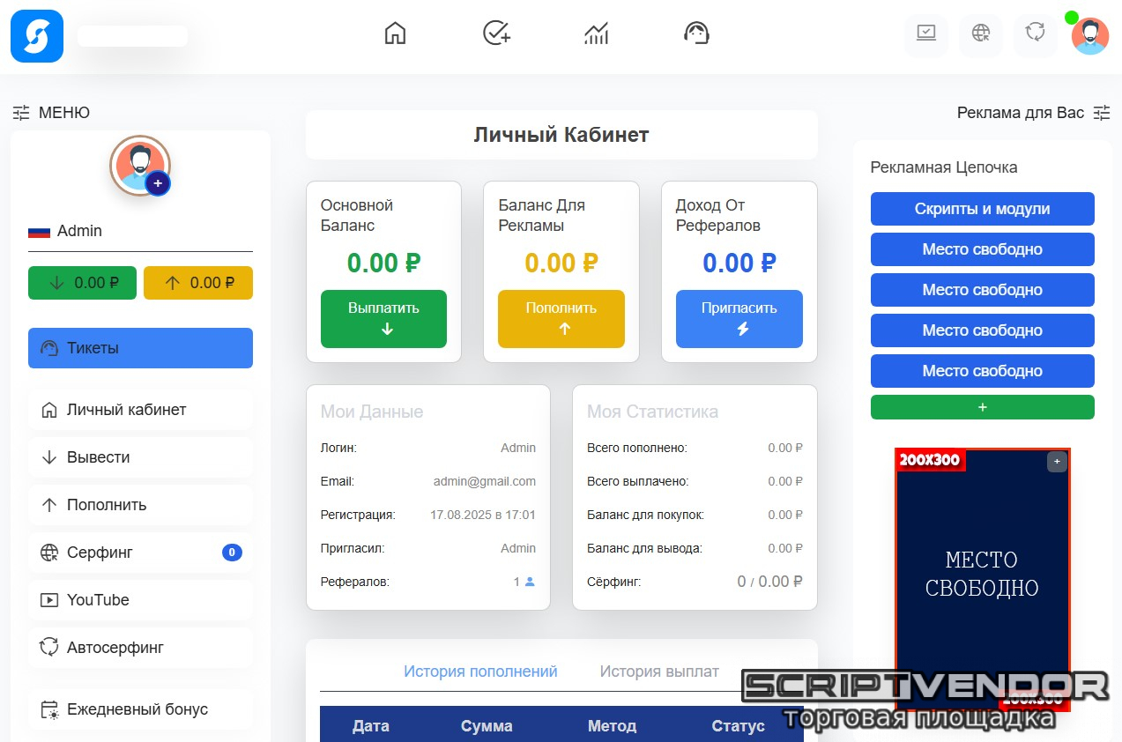Click the 200x300 Место свободно banner
This screenshot has height=742, width=1122.
pyautogui.click(x=982, y=574)
